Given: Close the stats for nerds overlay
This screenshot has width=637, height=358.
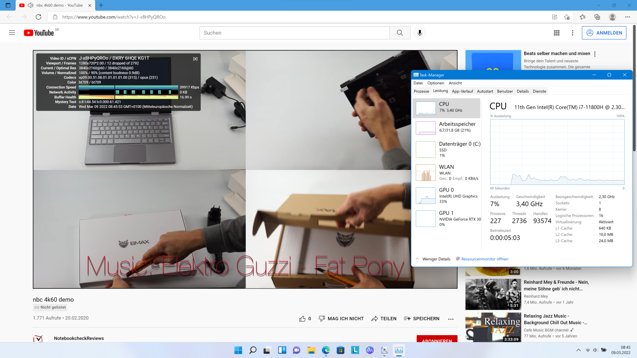Looking at the screenshot, I should (195, 59).
